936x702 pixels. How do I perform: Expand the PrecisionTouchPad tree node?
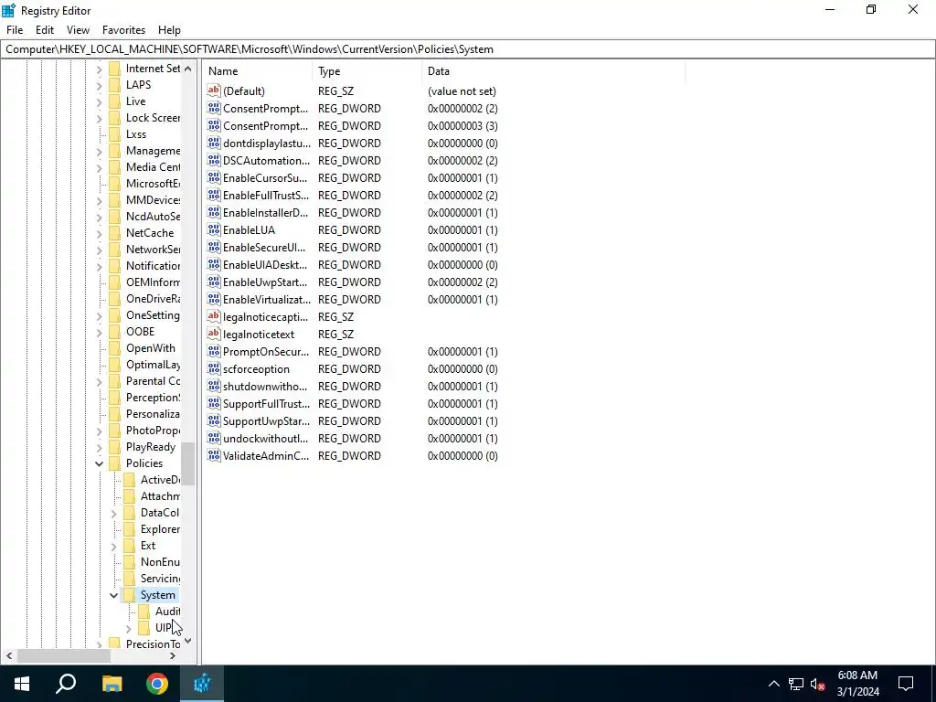point(99,644)
